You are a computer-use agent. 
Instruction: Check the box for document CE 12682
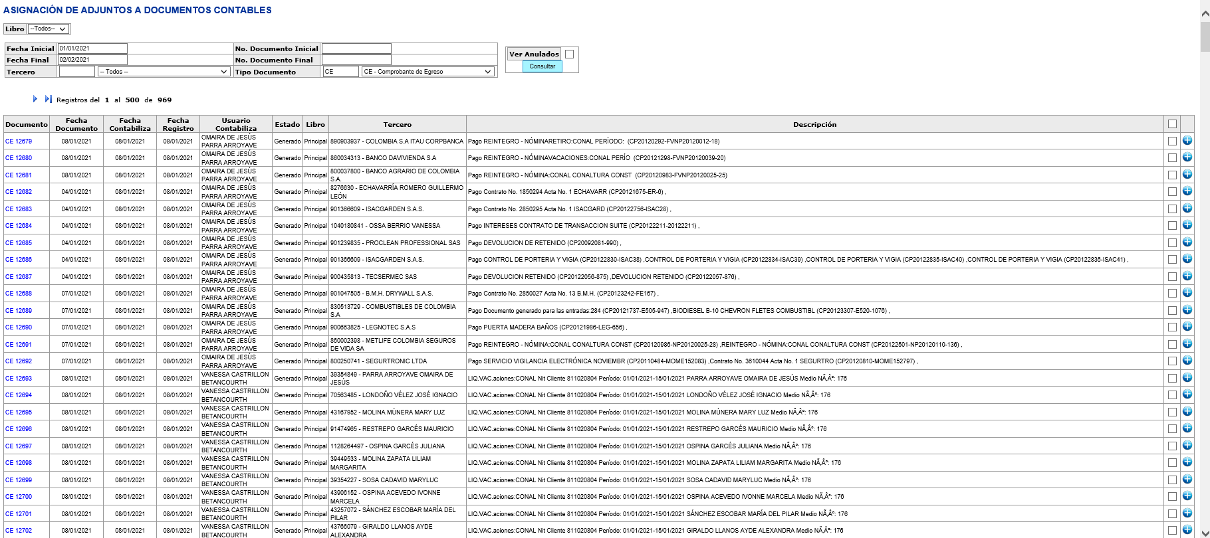pyautogui.click(x=1172, y=192)
